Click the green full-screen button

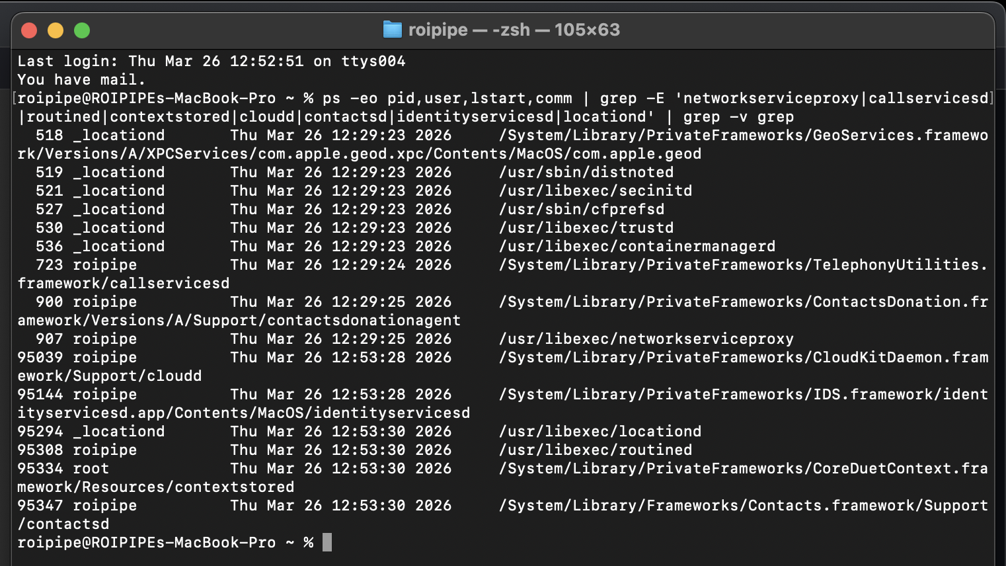(82, 30)
